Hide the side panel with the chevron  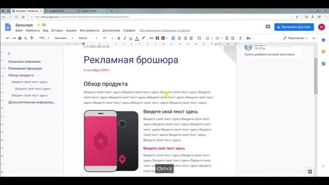[323, 166]
